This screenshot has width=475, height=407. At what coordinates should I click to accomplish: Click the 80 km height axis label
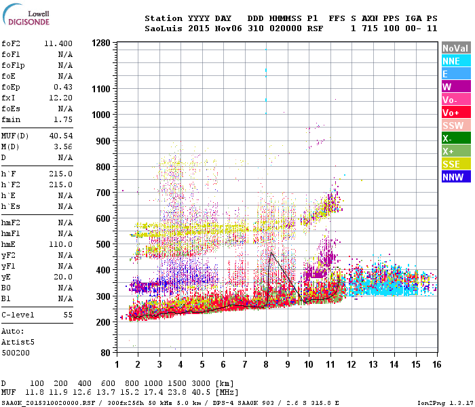[x=105, y=353]
